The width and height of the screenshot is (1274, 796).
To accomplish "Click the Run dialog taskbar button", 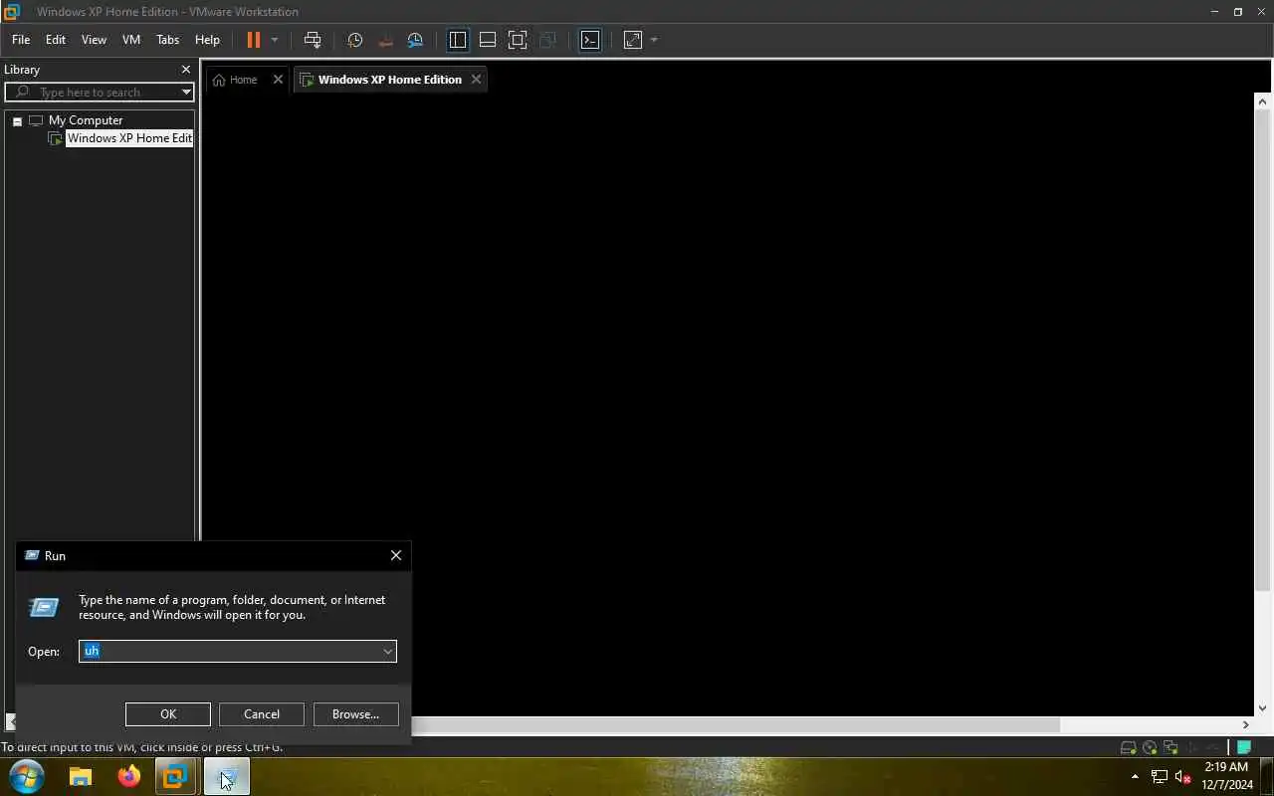I will [227, 776].
